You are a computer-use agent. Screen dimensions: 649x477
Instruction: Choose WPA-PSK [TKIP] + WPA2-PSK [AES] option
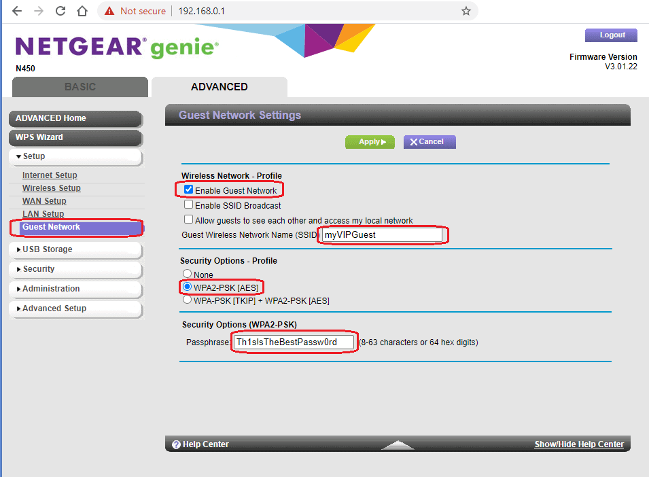click(x=187, y=300)
